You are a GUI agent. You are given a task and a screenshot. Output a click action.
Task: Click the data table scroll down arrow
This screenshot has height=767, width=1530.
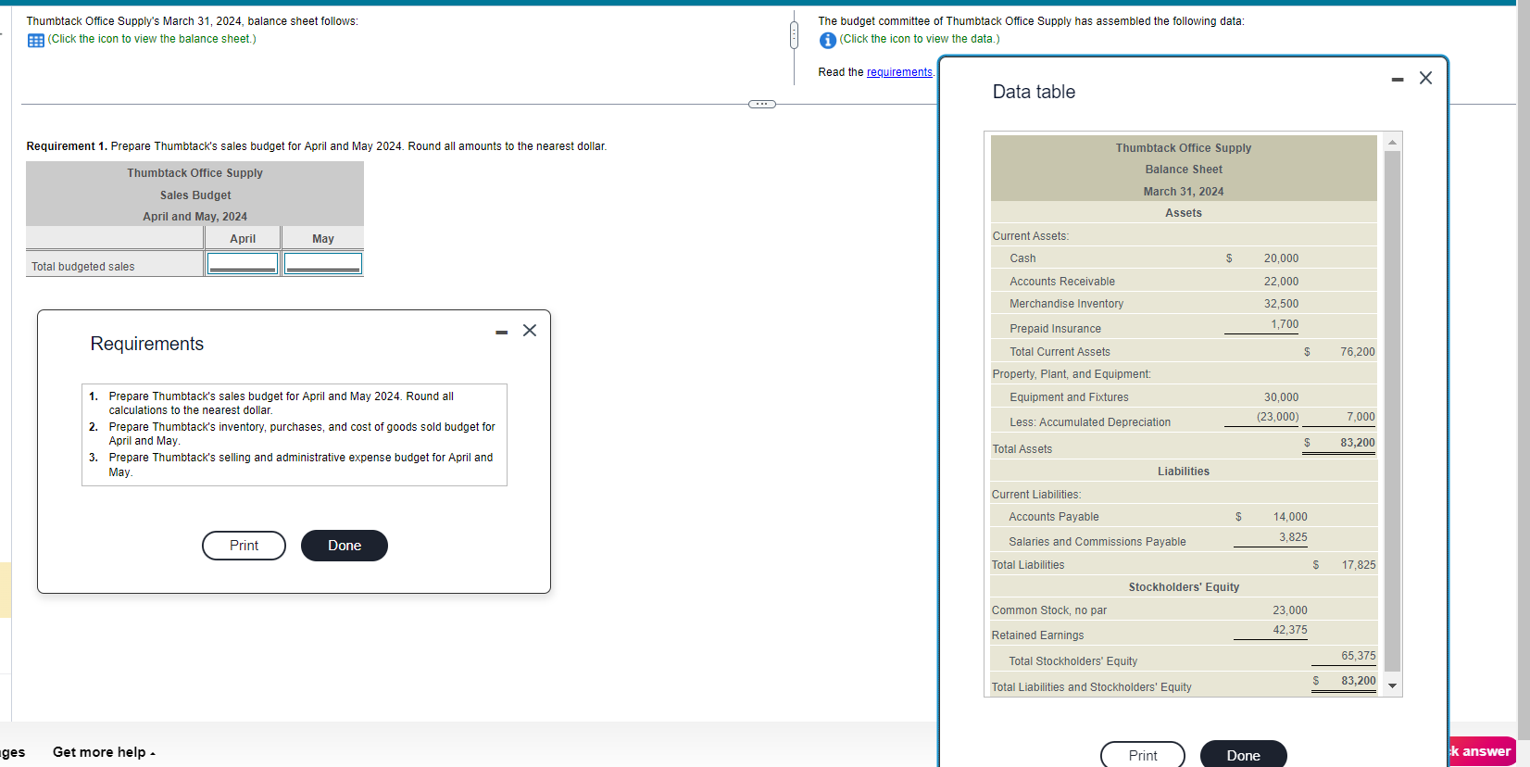(1392, 686)
